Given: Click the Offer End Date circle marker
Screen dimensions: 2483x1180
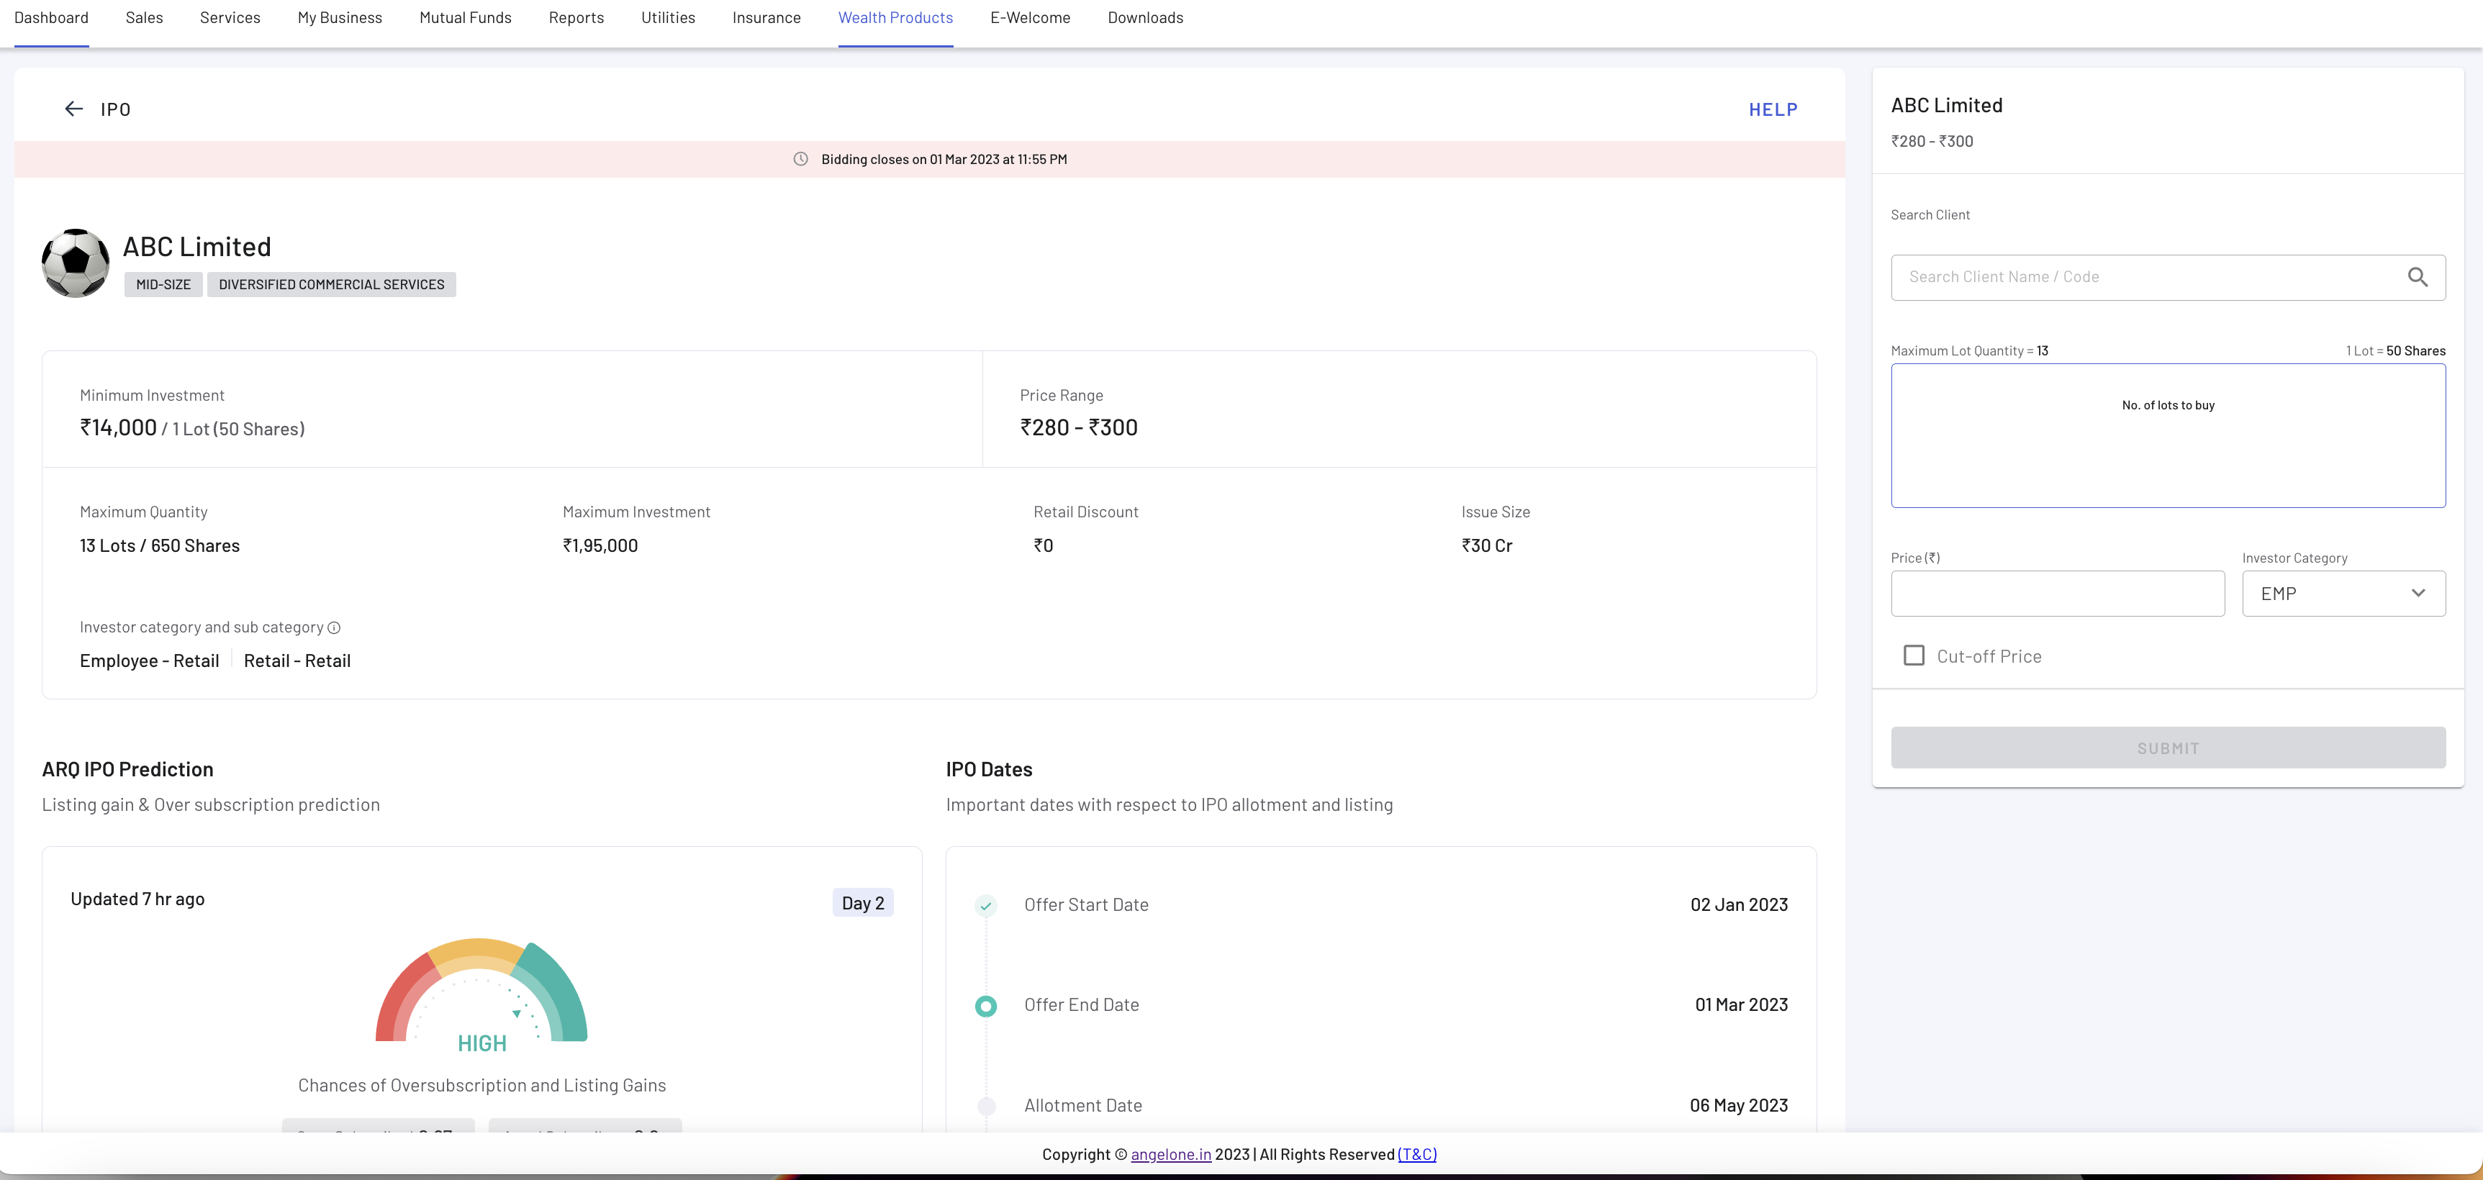Looking at the screenshot, I should pos(985,1006).
